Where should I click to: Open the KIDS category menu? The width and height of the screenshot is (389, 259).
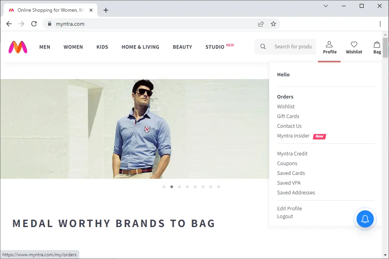point(102,47)
